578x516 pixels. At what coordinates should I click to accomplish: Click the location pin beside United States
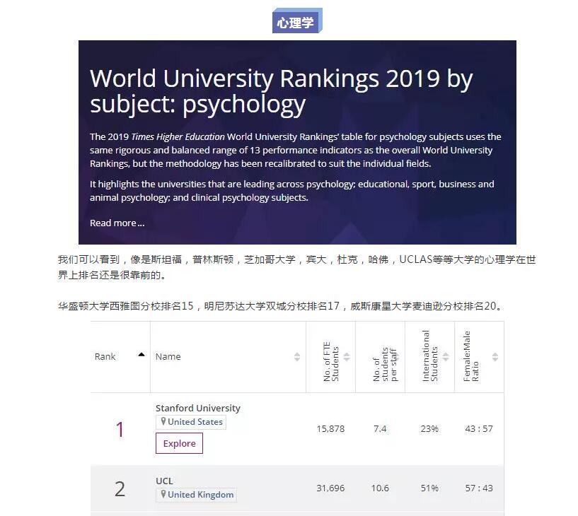(x=163, y=422)
